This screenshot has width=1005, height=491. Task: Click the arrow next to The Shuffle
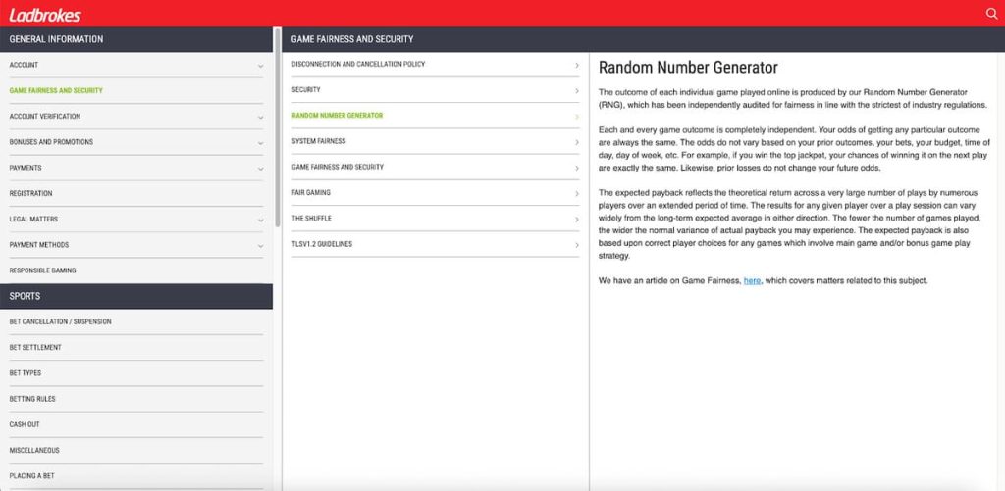click(576, 219)
